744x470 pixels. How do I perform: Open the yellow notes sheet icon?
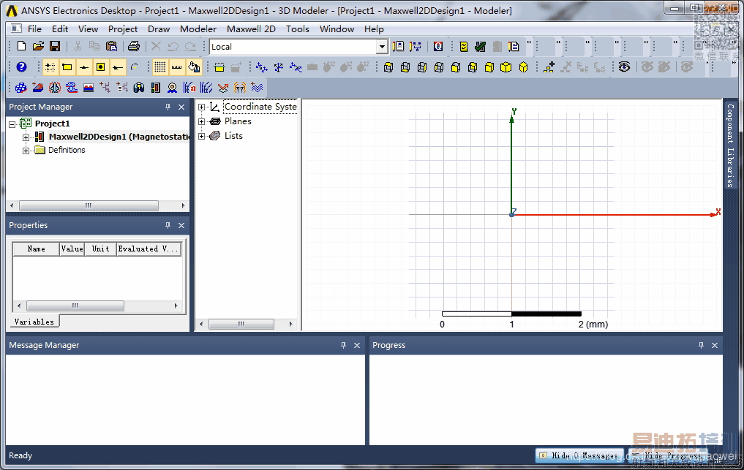pos(464,46)
